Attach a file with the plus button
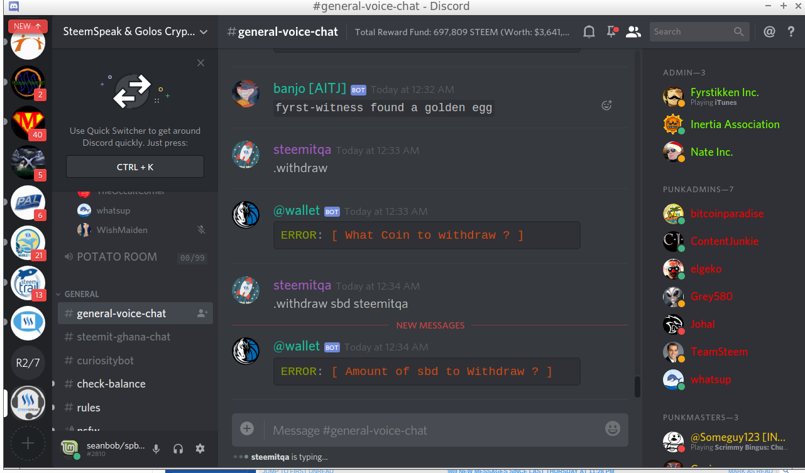805x473 pixels. [247, 428]
